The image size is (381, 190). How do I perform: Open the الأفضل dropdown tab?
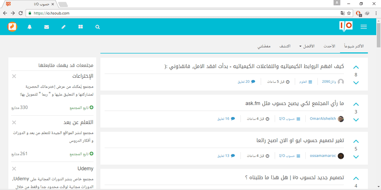[x=307, y=46]
